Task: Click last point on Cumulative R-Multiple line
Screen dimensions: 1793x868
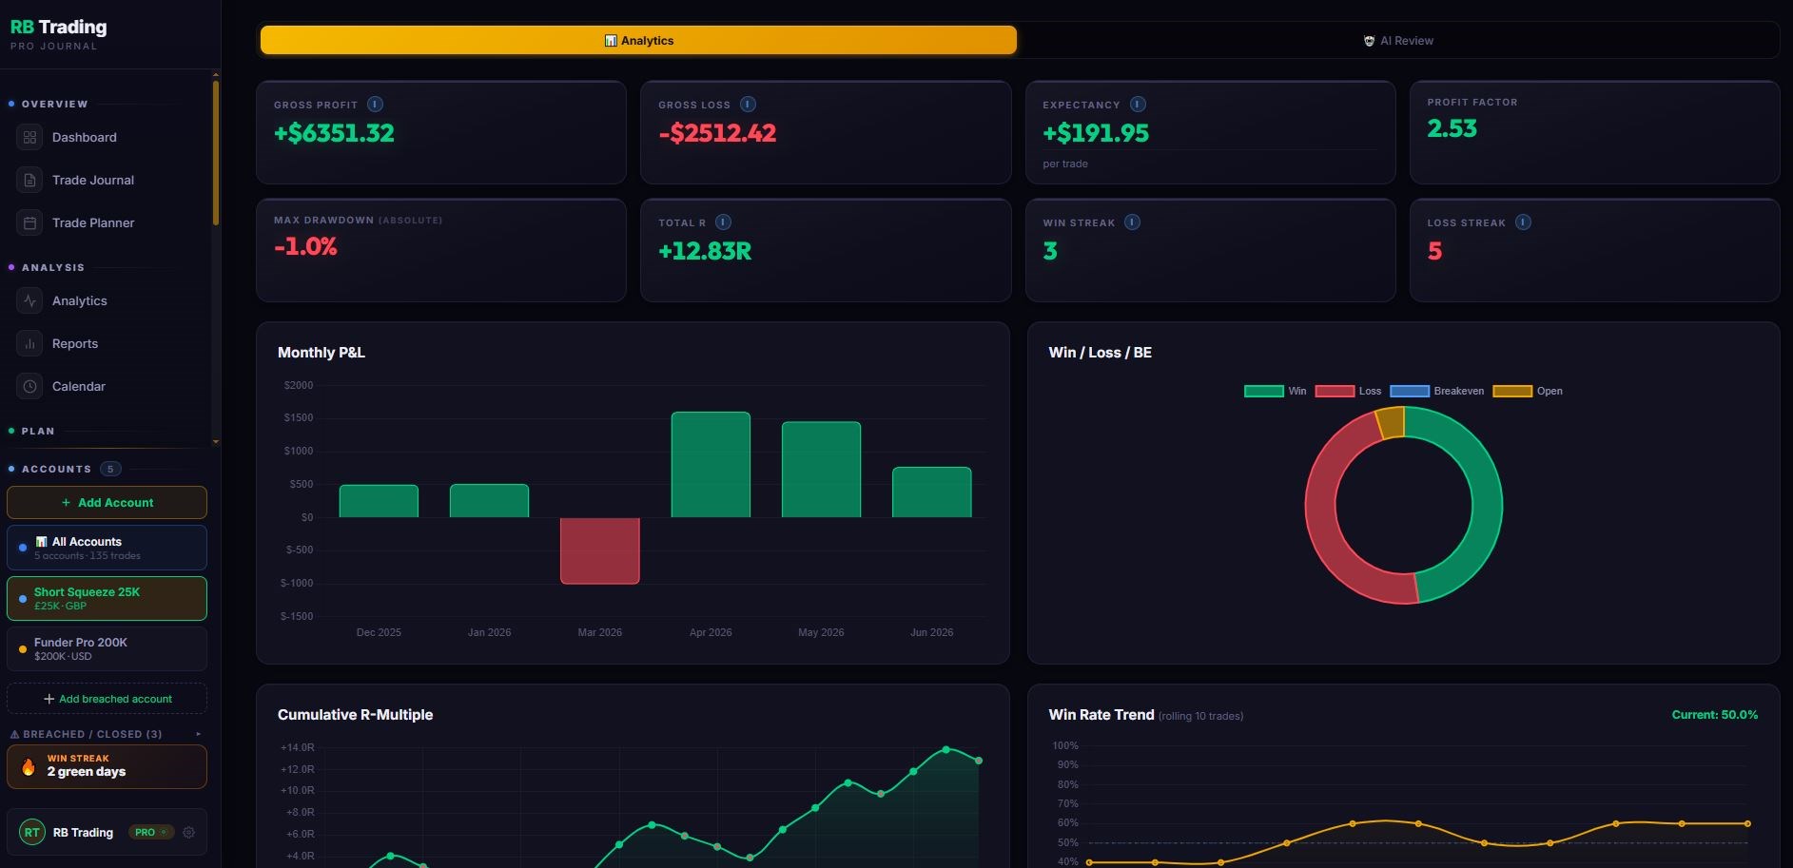Action: coord(979,761)
